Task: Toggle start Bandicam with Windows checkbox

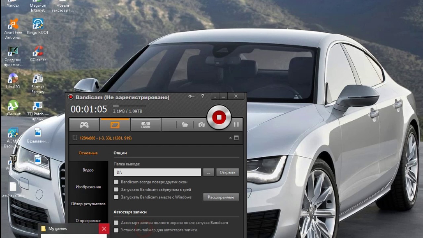Action: [116, 197]
